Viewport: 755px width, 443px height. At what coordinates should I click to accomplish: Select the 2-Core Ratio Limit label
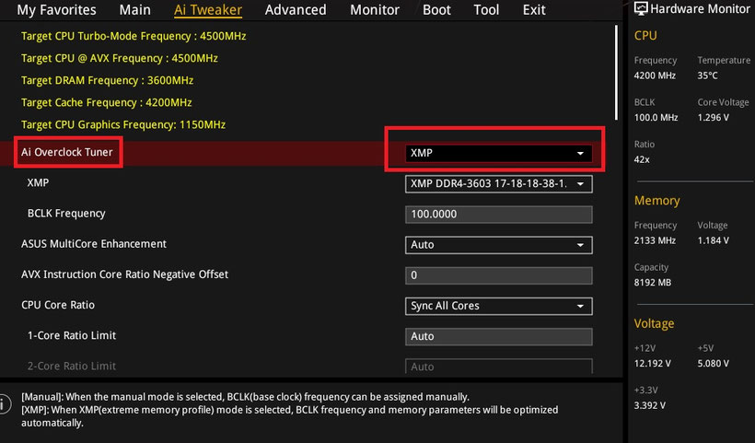pos(72,366)
